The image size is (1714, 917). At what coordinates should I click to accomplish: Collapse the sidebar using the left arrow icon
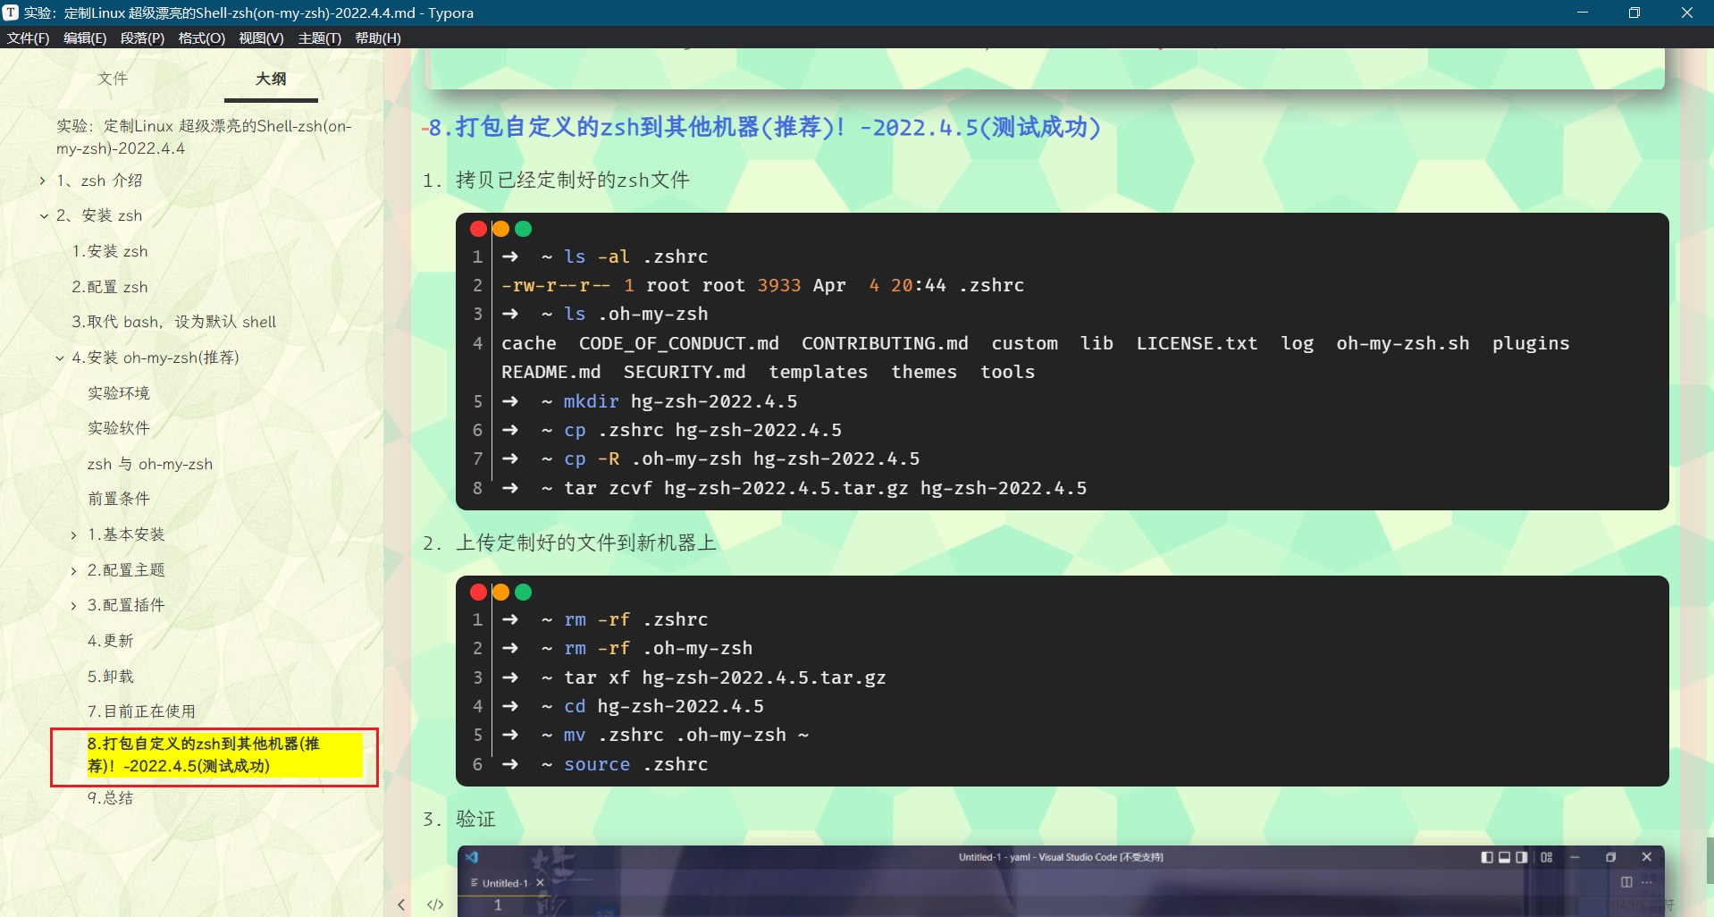point(400,904)
